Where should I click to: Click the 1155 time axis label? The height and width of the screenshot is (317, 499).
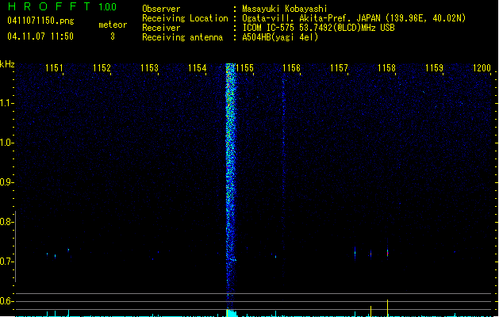pyautogui.click(x=244, y=68)
